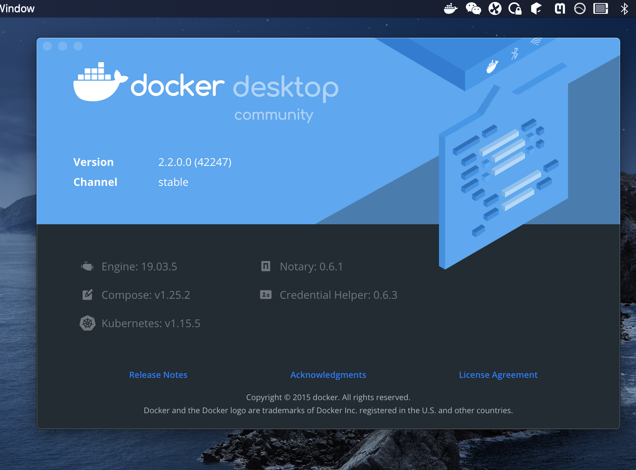Open the Docker whale menu bar icon
This screenshot has width=636, height=470.
[450, 8]
